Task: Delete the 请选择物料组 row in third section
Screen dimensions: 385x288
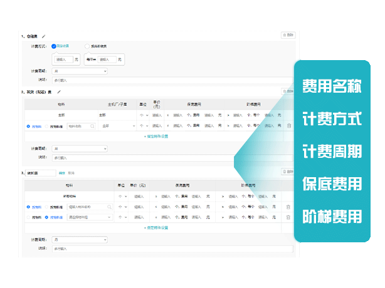Action: pos(288,217)
